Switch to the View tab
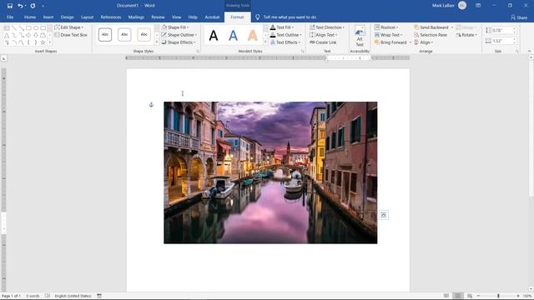 click(x=176, y=17)
